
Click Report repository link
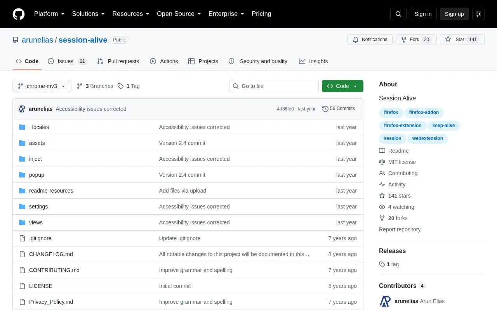click(x=400, y=229)
